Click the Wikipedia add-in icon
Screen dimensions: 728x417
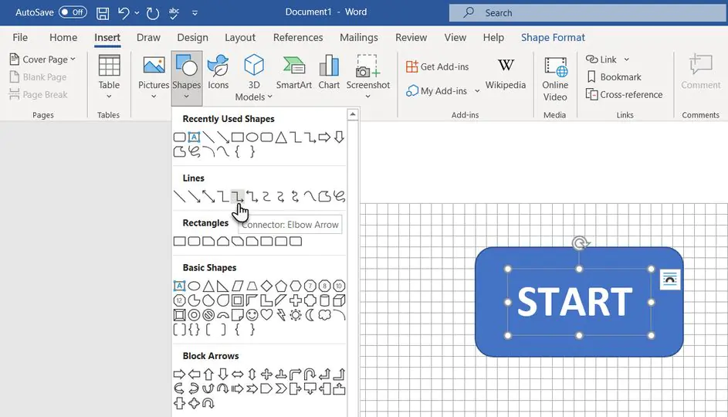click(506, 73)
